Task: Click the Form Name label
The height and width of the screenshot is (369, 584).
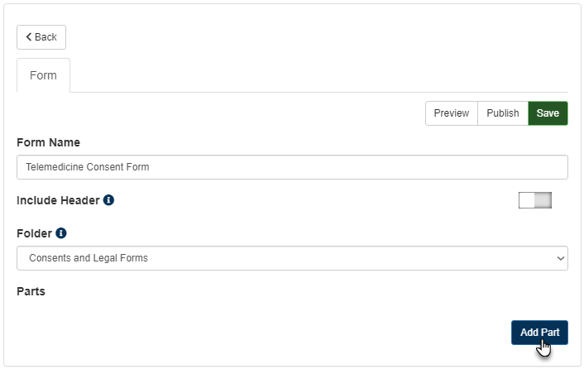Action: tap(48, 142)
